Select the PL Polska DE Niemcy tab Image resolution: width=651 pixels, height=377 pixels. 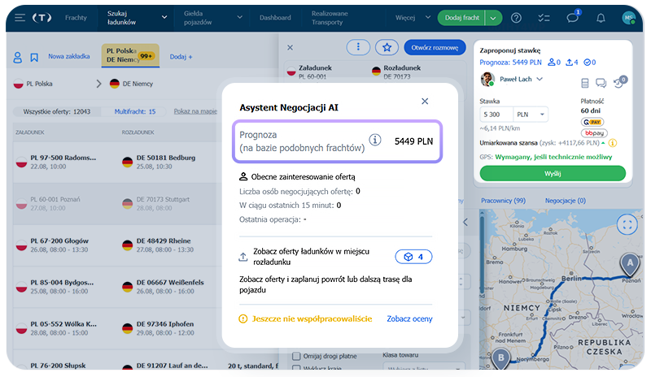coord(130,55)
